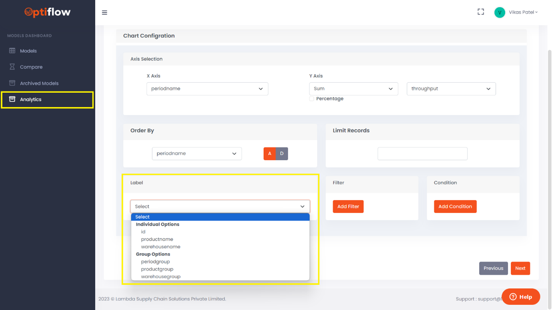Switch sort order to Descending with D toggle
This screenshot has width=552, height=310.
click(x=282, y=153)
